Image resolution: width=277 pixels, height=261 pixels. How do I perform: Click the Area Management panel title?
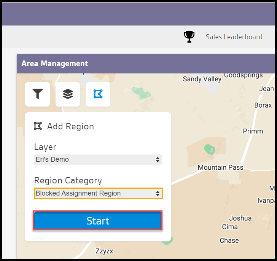pyautogui.click(x=55, y=64)
